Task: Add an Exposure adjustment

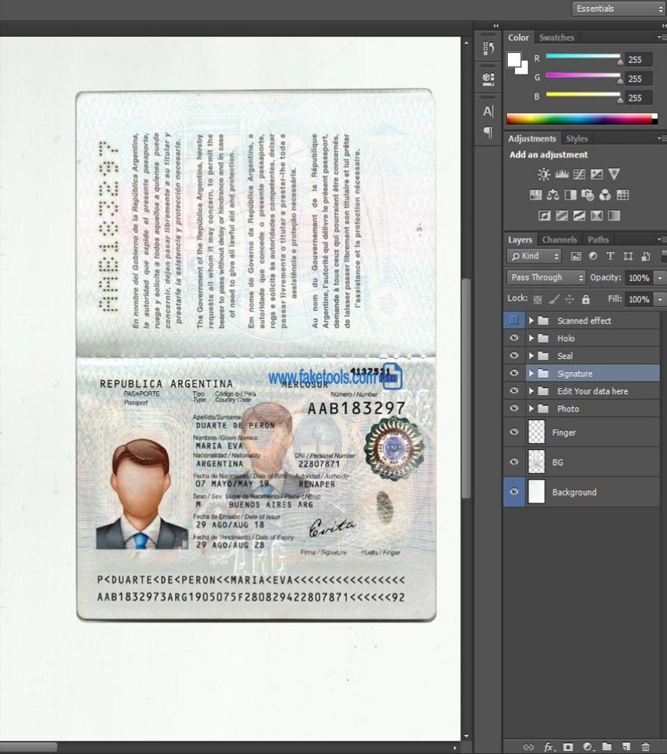Action: (x=596, y=174)
